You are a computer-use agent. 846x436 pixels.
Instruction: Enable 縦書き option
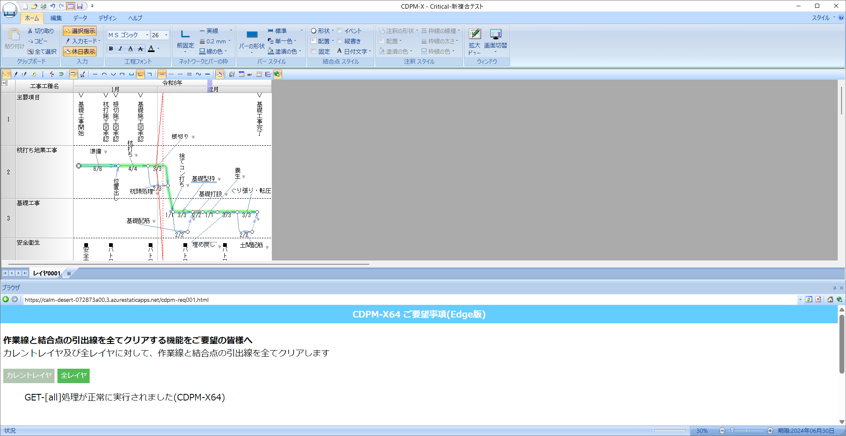click(x=340, y=41)
